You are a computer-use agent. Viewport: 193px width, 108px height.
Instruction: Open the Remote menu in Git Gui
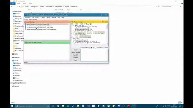click(x=54, y=18)
